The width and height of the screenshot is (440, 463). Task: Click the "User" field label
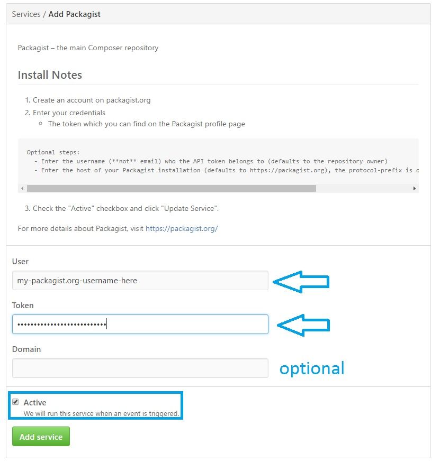(20, 262)
